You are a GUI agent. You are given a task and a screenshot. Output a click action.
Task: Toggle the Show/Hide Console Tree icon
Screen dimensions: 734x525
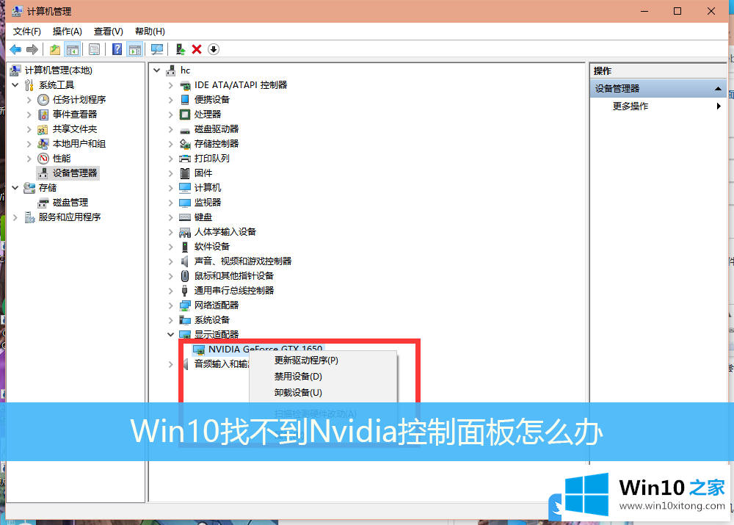point(72,49)
